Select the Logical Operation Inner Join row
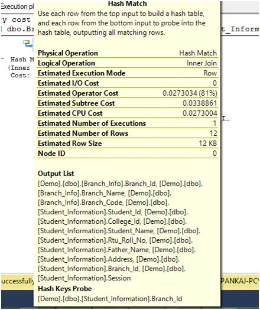 click(x=128, y=63)
